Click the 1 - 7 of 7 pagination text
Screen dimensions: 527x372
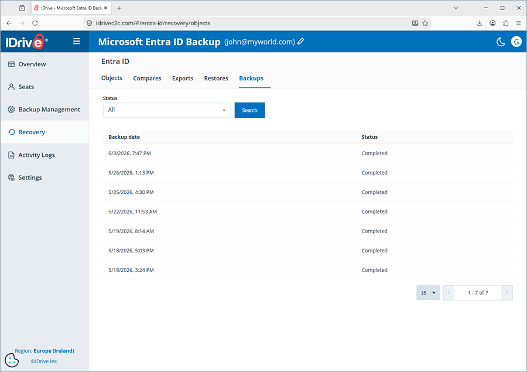[x=478, y=293]
